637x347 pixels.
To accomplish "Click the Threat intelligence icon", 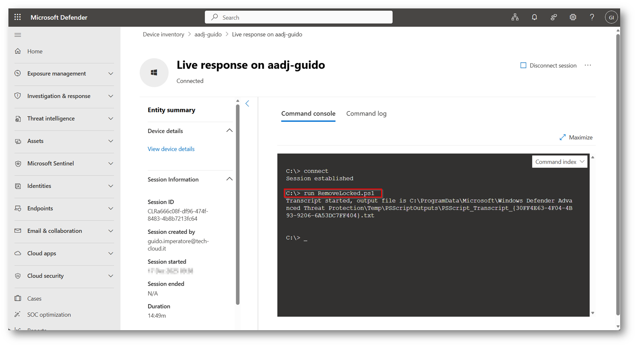I will tap(18, 119).
